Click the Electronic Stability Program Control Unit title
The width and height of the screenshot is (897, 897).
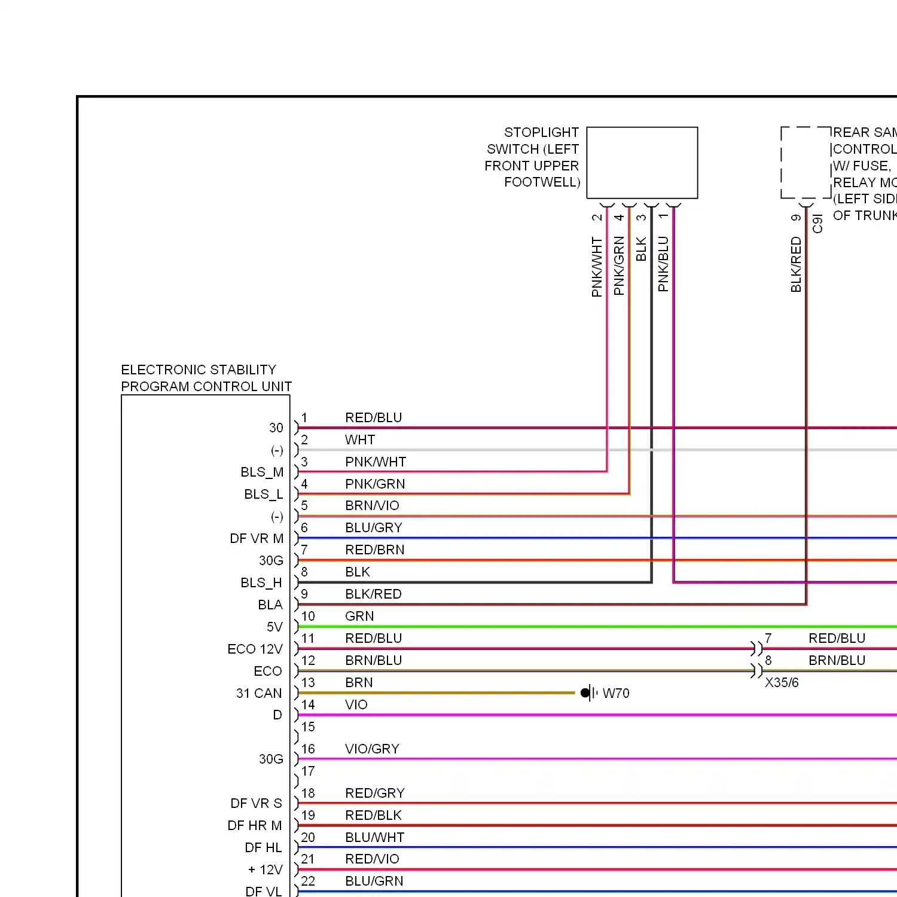(x=206, y=378)
